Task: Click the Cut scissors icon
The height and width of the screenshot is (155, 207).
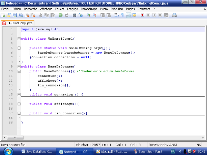Action: point(41,15)
